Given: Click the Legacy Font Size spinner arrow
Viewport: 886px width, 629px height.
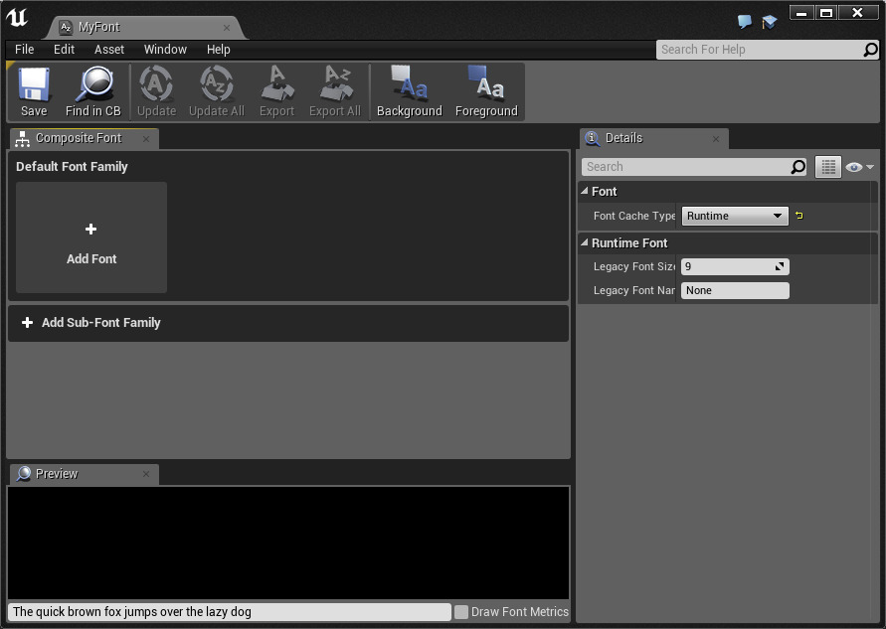Looking at the screenshot, I should (x=780, y=266).
